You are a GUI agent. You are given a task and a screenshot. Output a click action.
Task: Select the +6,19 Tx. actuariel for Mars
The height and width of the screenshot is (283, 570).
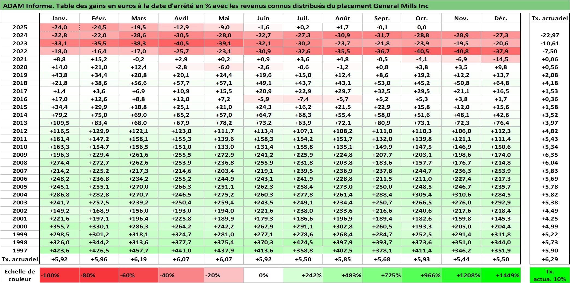tap(139, 259)
